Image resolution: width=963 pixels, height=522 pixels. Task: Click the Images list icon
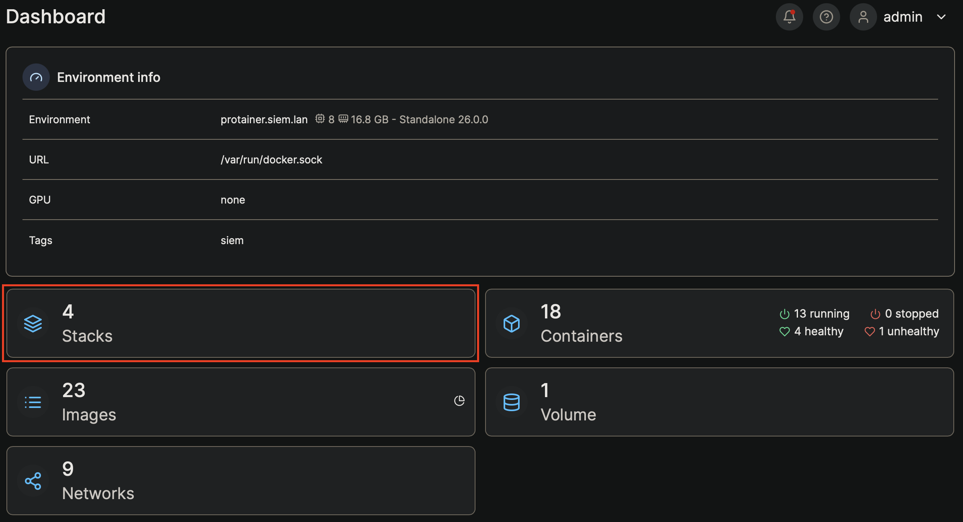(x=33, y=402)
